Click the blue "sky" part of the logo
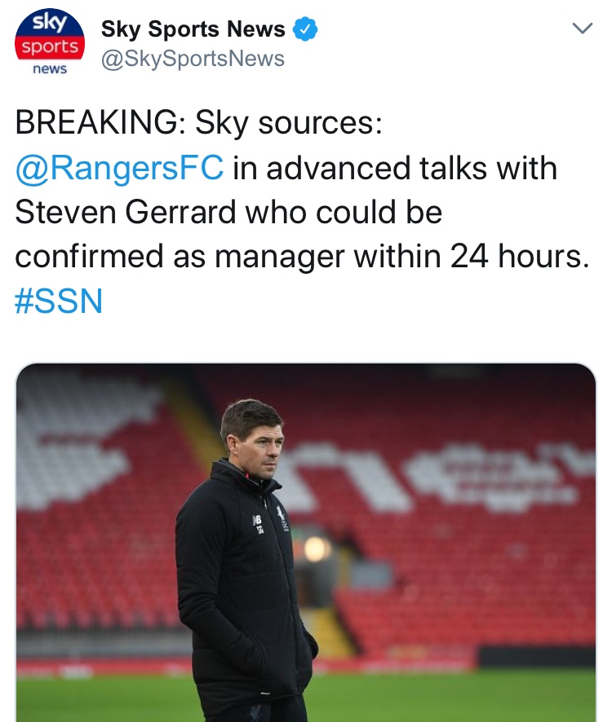This screenshot has height=722, width=612. tap(50, 20)
